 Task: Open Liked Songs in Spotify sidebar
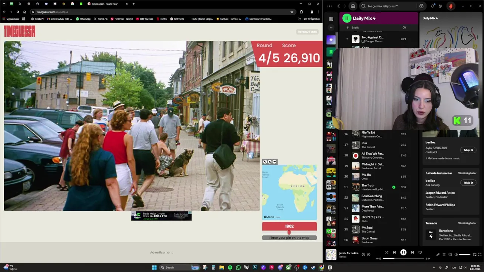click(331, 40)
